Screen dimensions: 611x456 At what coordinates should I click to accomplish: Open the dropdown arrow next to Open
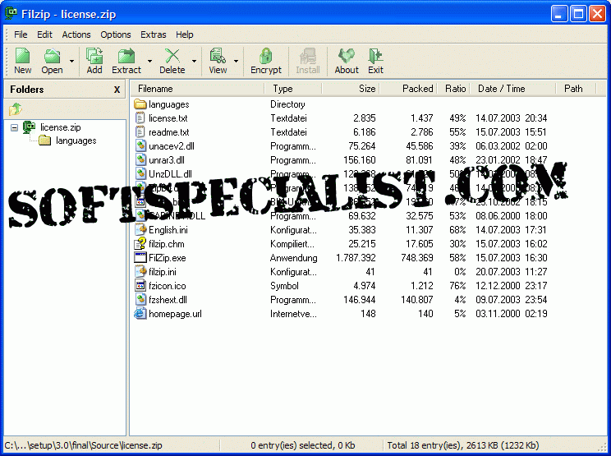[71, 61]
